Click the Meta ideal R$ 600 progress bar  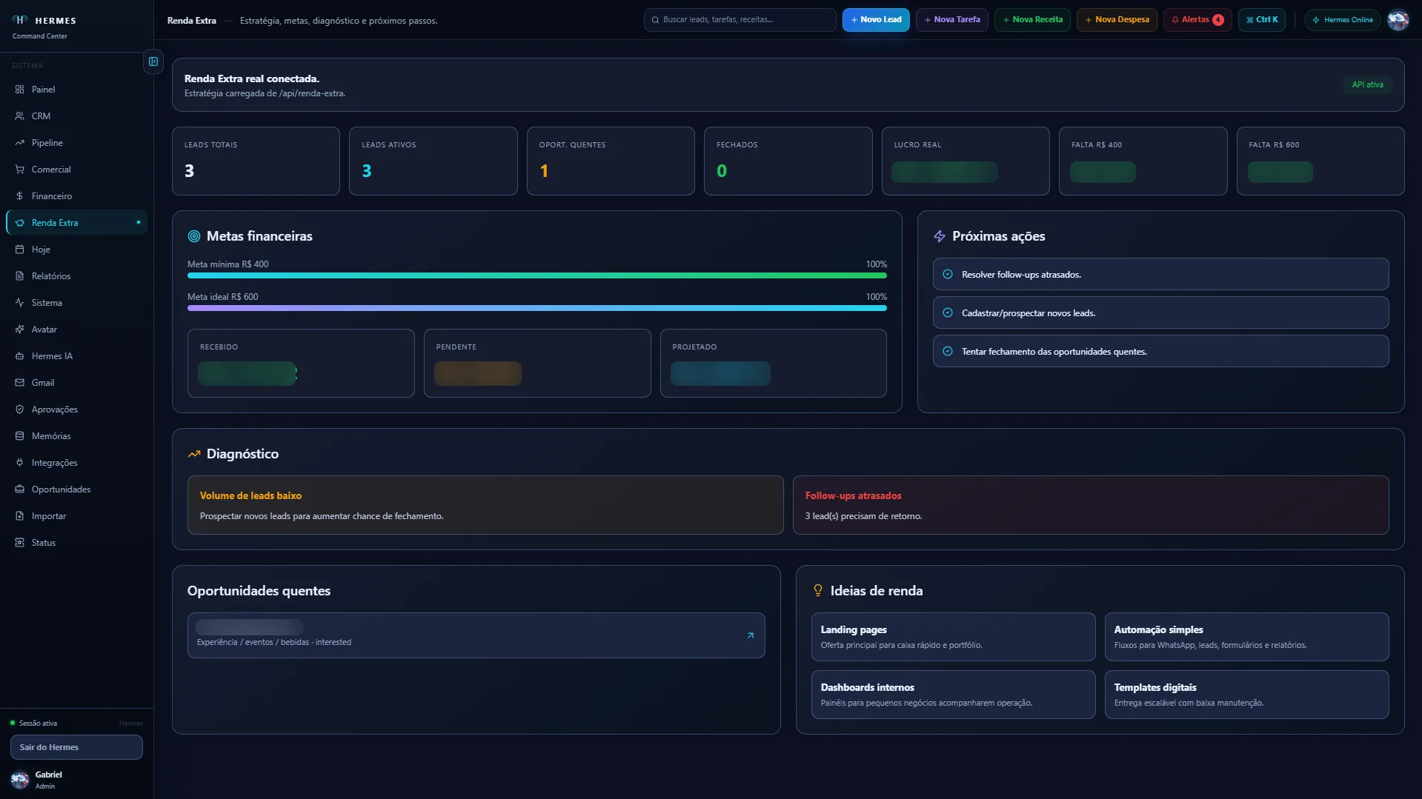(x=536, y=308)
